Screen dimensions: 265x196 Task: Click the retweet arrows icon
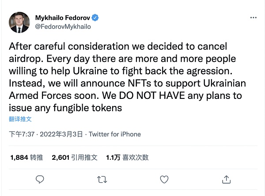102,179
